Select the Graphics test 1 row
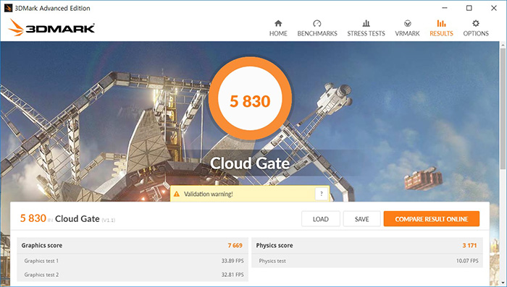 (133, 261)
